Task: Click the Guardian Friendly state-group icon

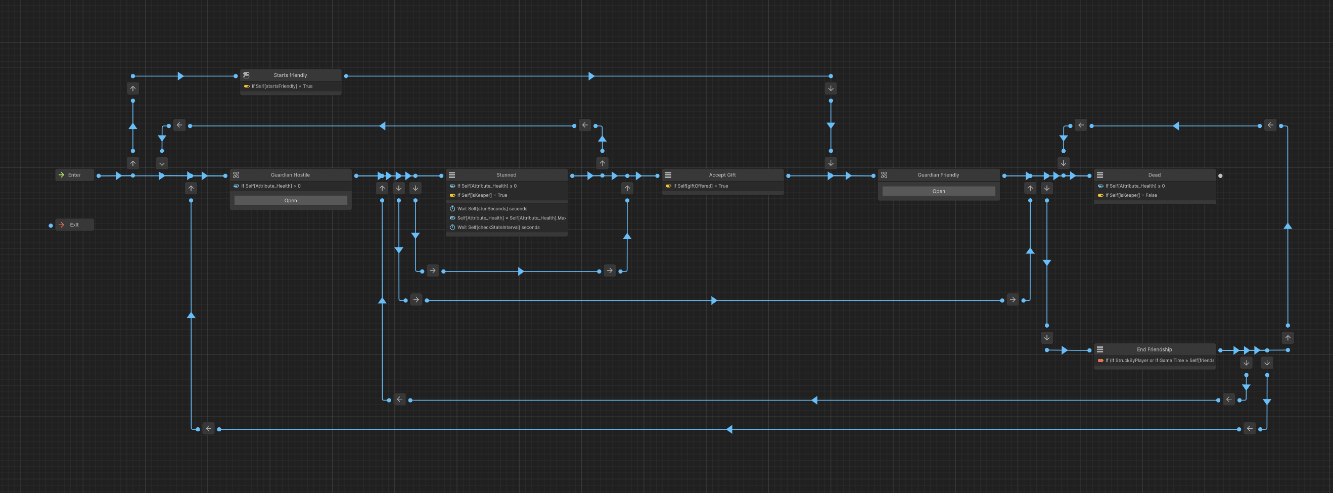Action: coord(884,175)
